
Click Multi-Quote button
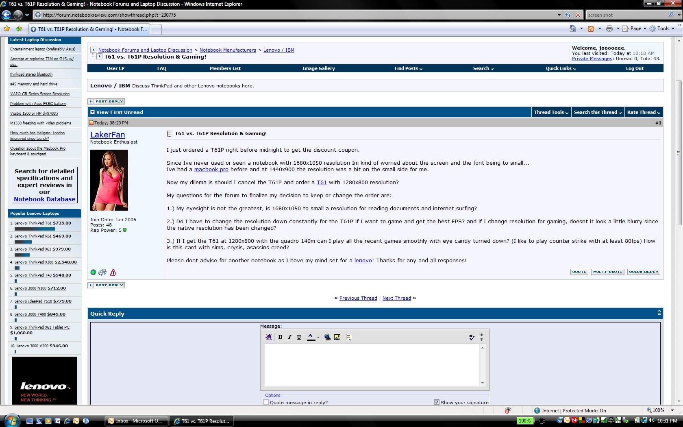click(x=607, y=272)
